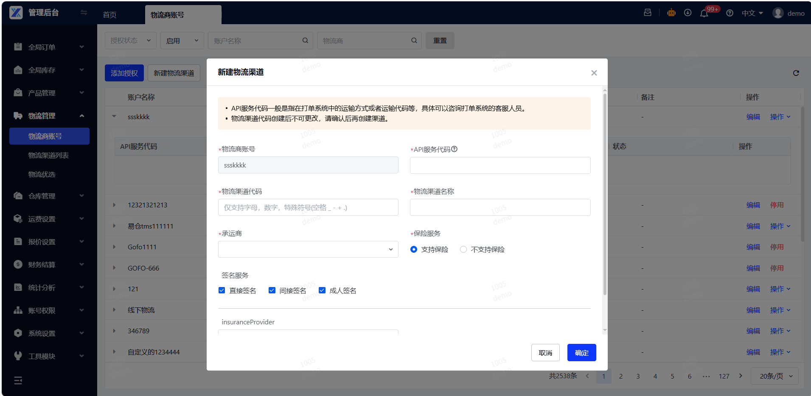Open 物流优选 in the sidebar
Screen dimensions: 811x396
click(42, 174)
